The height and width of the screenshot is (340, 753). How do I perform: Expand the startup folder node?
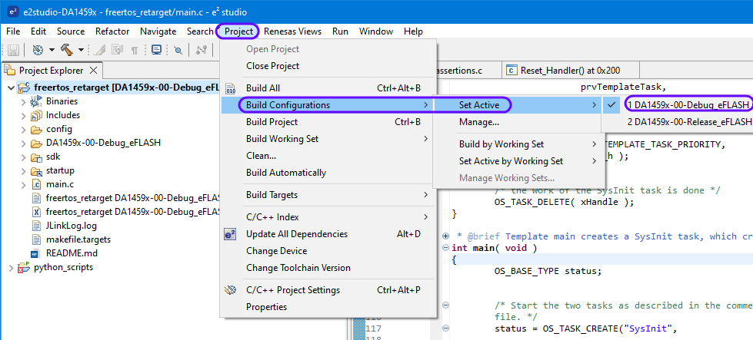[23, 171]
